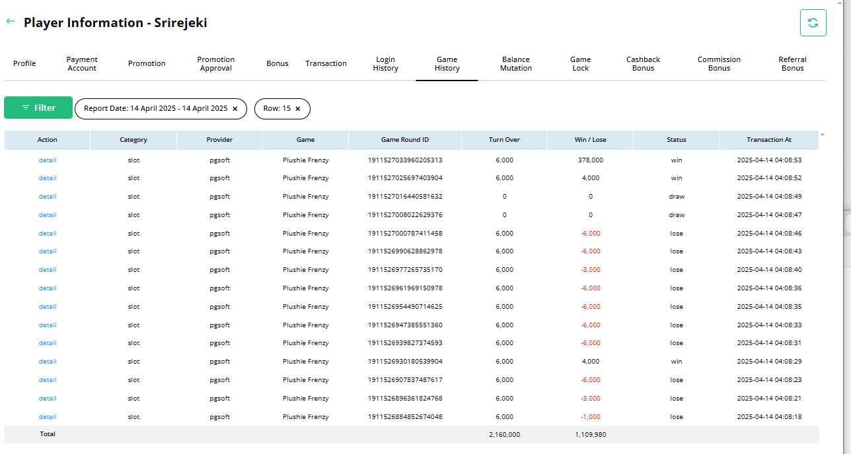View detail of round 1911527008022629376
The image size is (851, 454).
pos(48,215)
